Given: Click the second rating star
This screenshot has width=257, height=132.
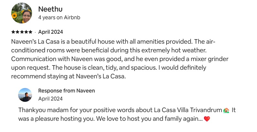Looking at the screenshot, I should point(17,32).
